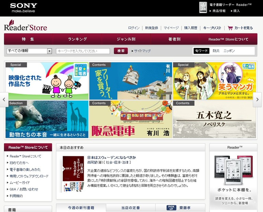Focus the keyword search field

(x=83, y=51)
